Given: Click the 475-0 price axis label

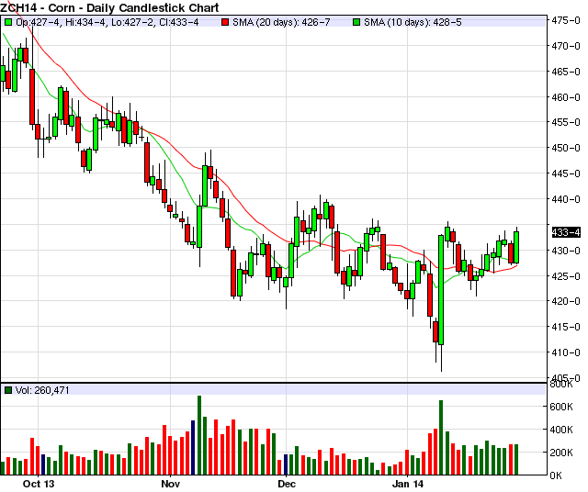Looking at the screenshot, I should (566, 20).
